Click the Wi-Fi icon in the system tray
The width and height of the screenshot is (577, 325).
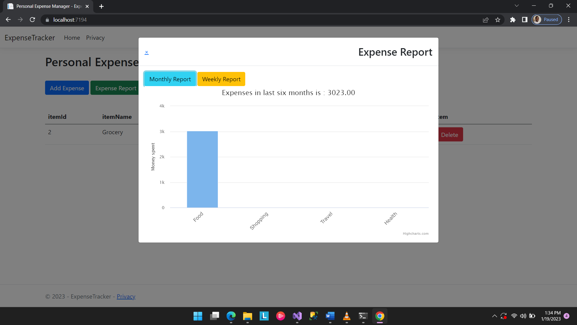click(x=514, y=316)
